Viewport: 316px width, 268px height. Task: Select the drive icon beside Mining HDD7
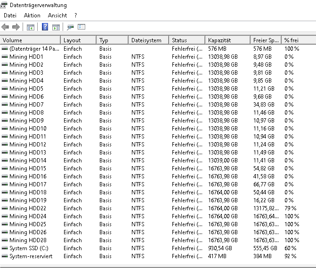pos(5,105)
